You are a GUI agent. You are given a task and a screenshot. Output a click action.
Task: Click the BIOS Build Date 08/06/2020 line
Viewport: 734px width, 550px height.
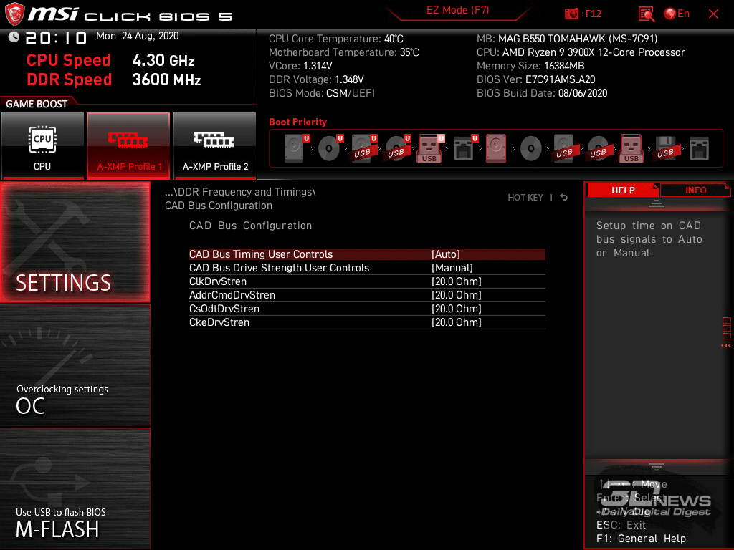click(x=542, y=93)
